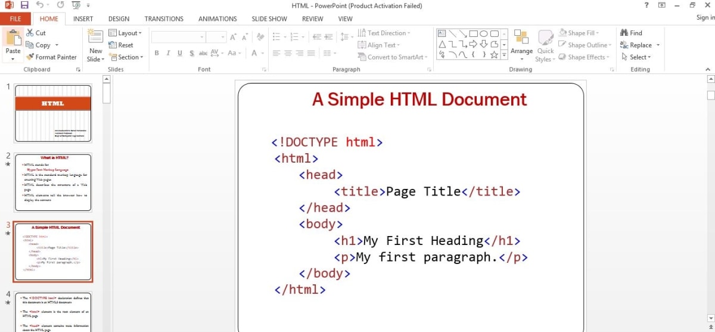Click the Sign in link
Screen dimensions: 715x332
(705, 18)
